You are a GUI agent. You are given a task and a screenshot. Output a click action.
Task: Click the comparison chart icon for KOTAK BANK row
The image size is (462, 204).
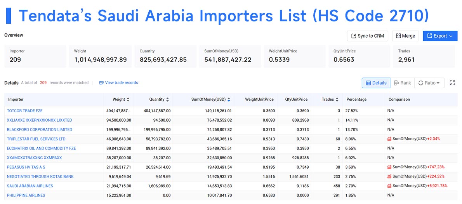tap(389, 176)
